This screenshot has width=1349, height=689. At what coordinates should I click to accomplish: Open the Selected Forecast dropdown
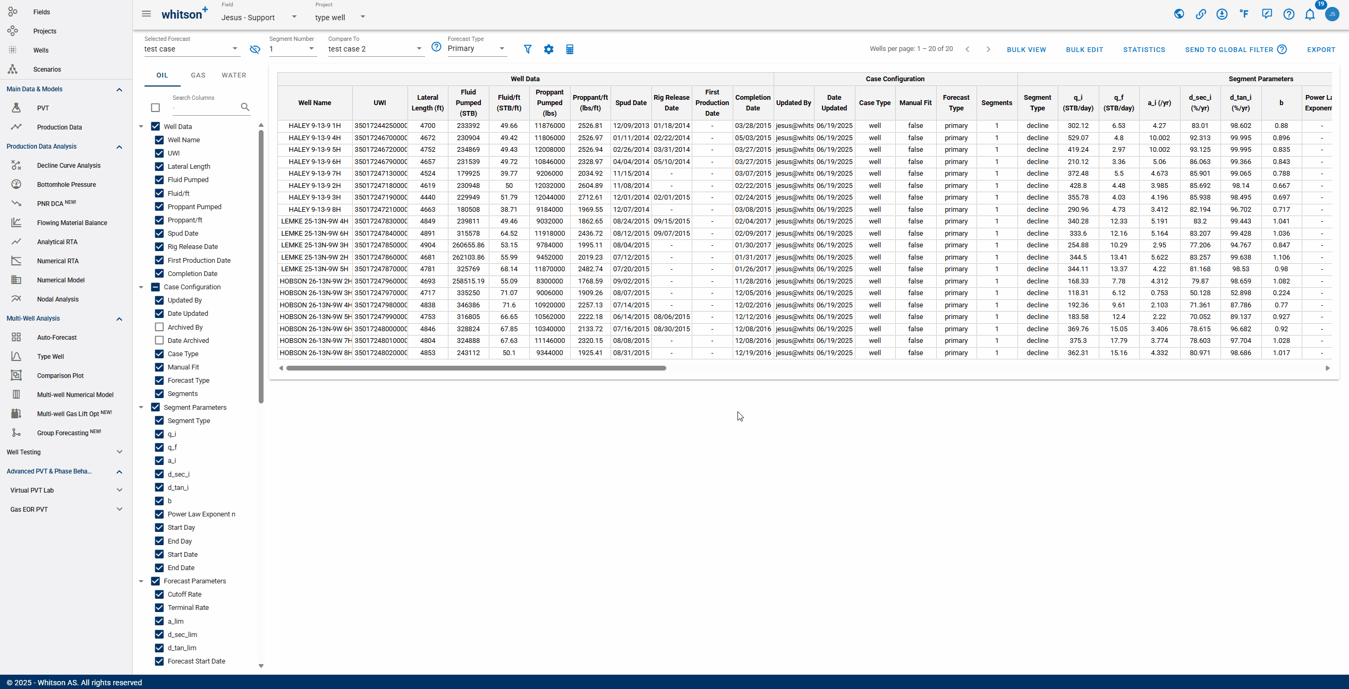click(x=192, y=49)
